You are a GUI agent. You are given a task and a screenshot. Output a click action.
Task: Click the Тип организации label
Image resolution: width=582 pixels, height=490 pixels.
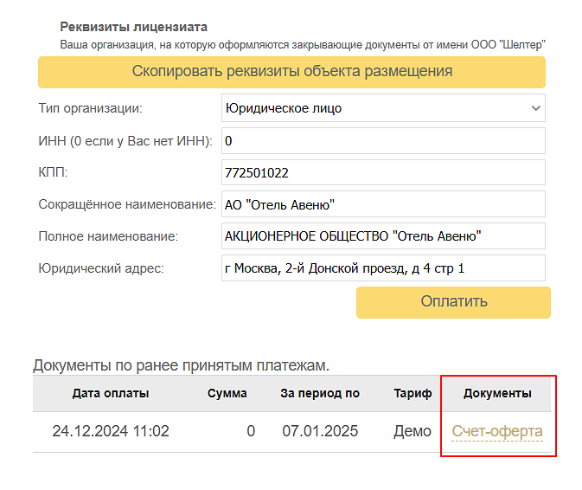[x=90, y=108]
